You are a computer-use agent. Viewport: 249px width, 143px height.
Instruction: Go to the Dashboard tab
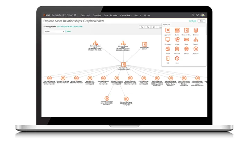85,15
